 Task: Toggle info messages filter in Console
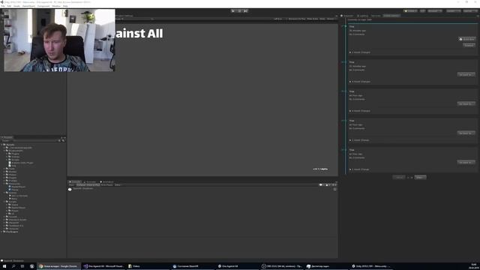click(322, 185)
